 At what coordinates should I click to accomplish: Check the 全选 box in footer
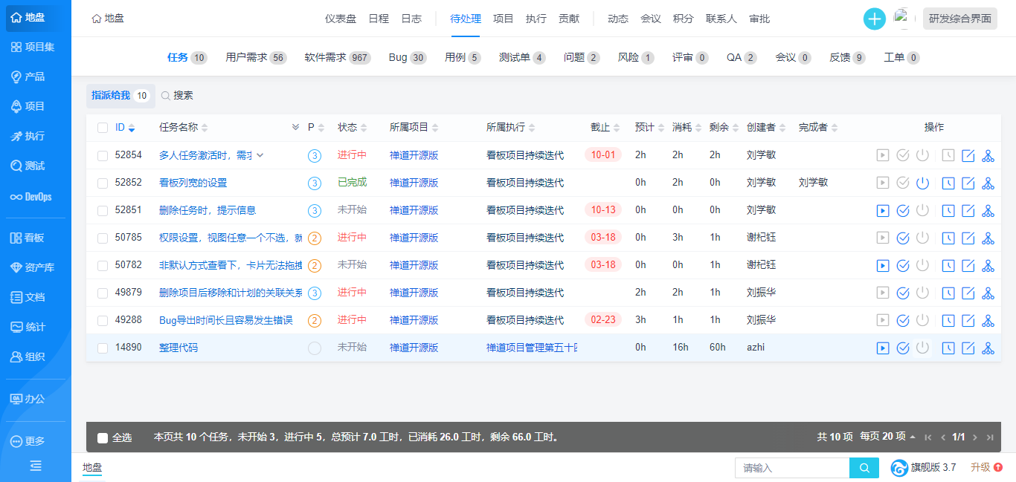103,438
